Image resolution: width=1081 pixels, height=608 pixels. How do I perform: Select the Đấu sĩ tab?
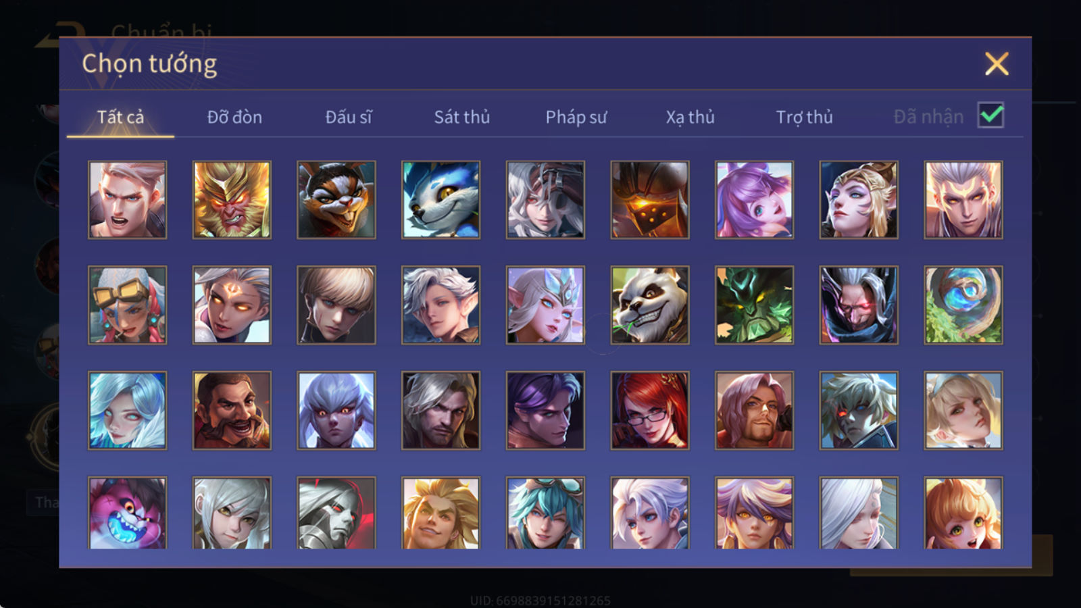(x=348, y=117)
